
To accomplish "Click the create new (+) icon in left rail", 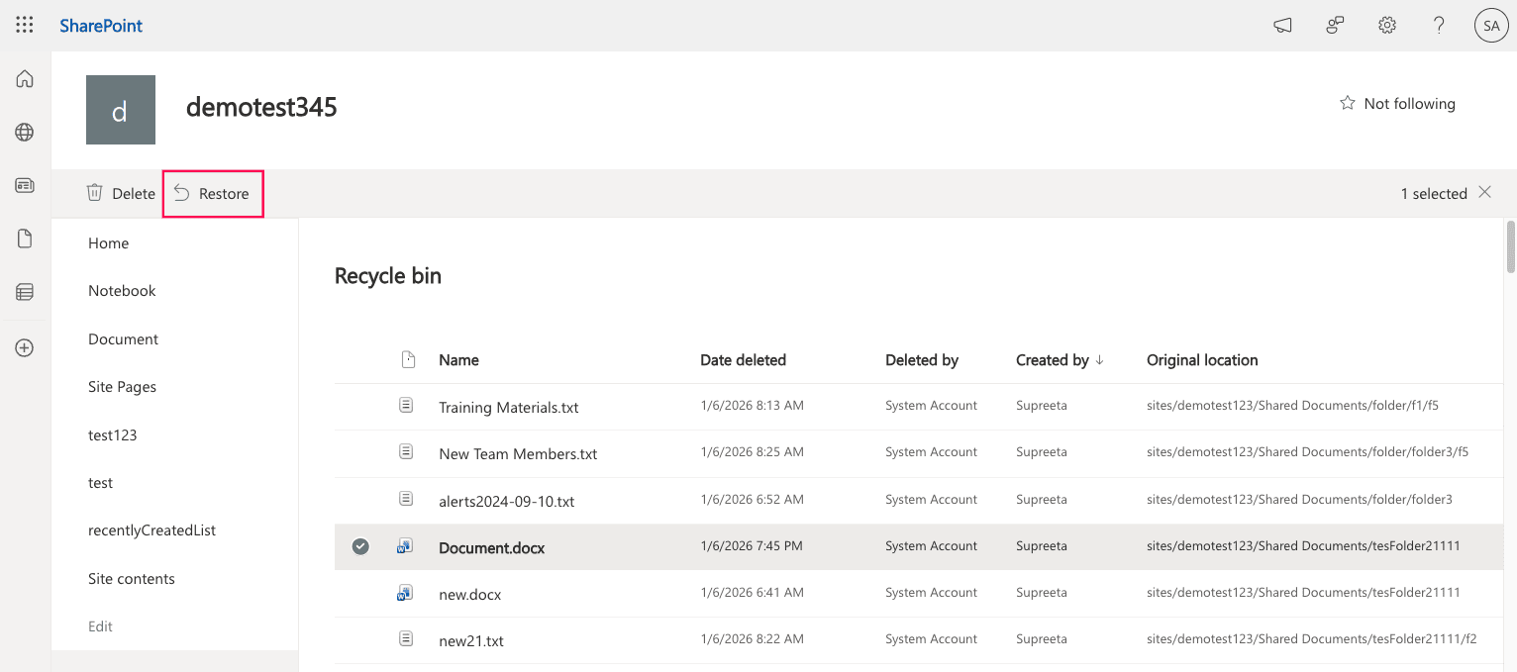I will (24, 347).
